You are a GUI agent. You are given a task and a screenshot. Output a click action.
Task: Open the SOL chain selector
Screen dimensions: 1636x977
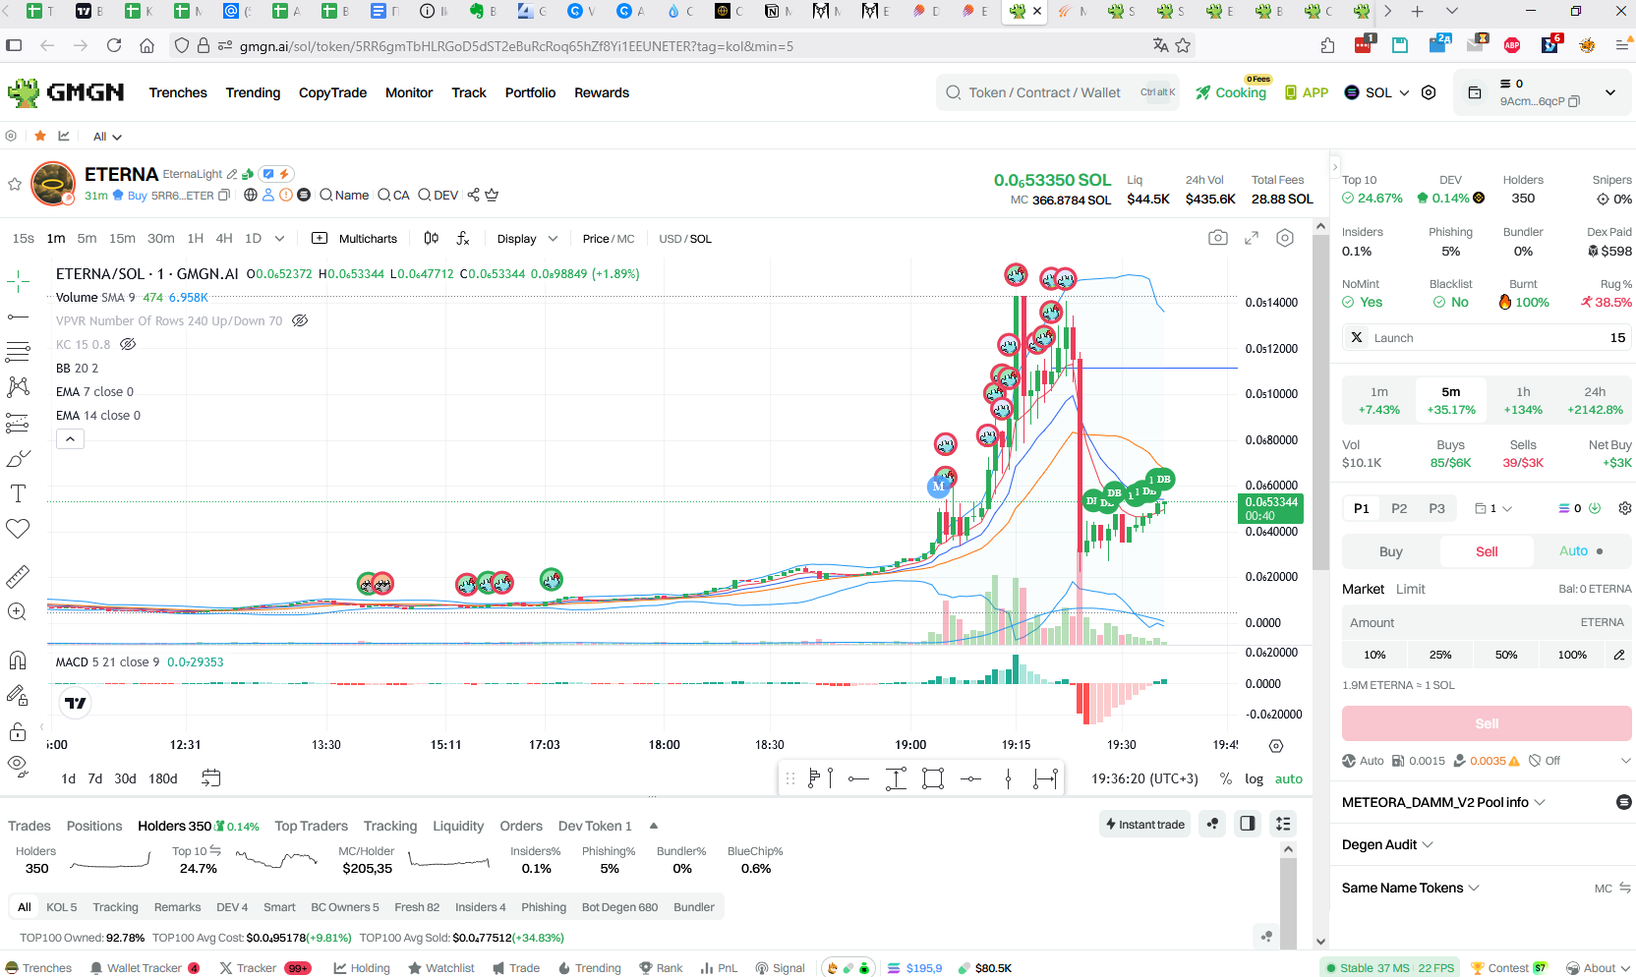click(1376, 92)
